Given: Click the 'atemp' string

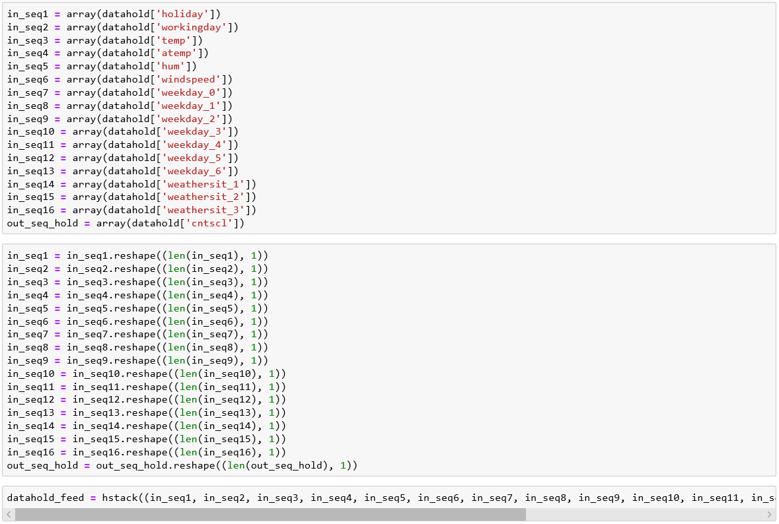Looking at the screenshot, I should (x=177, y=53).
